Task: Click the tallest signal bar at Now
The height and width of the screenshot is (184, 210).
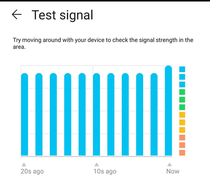Action: [168, 110]
